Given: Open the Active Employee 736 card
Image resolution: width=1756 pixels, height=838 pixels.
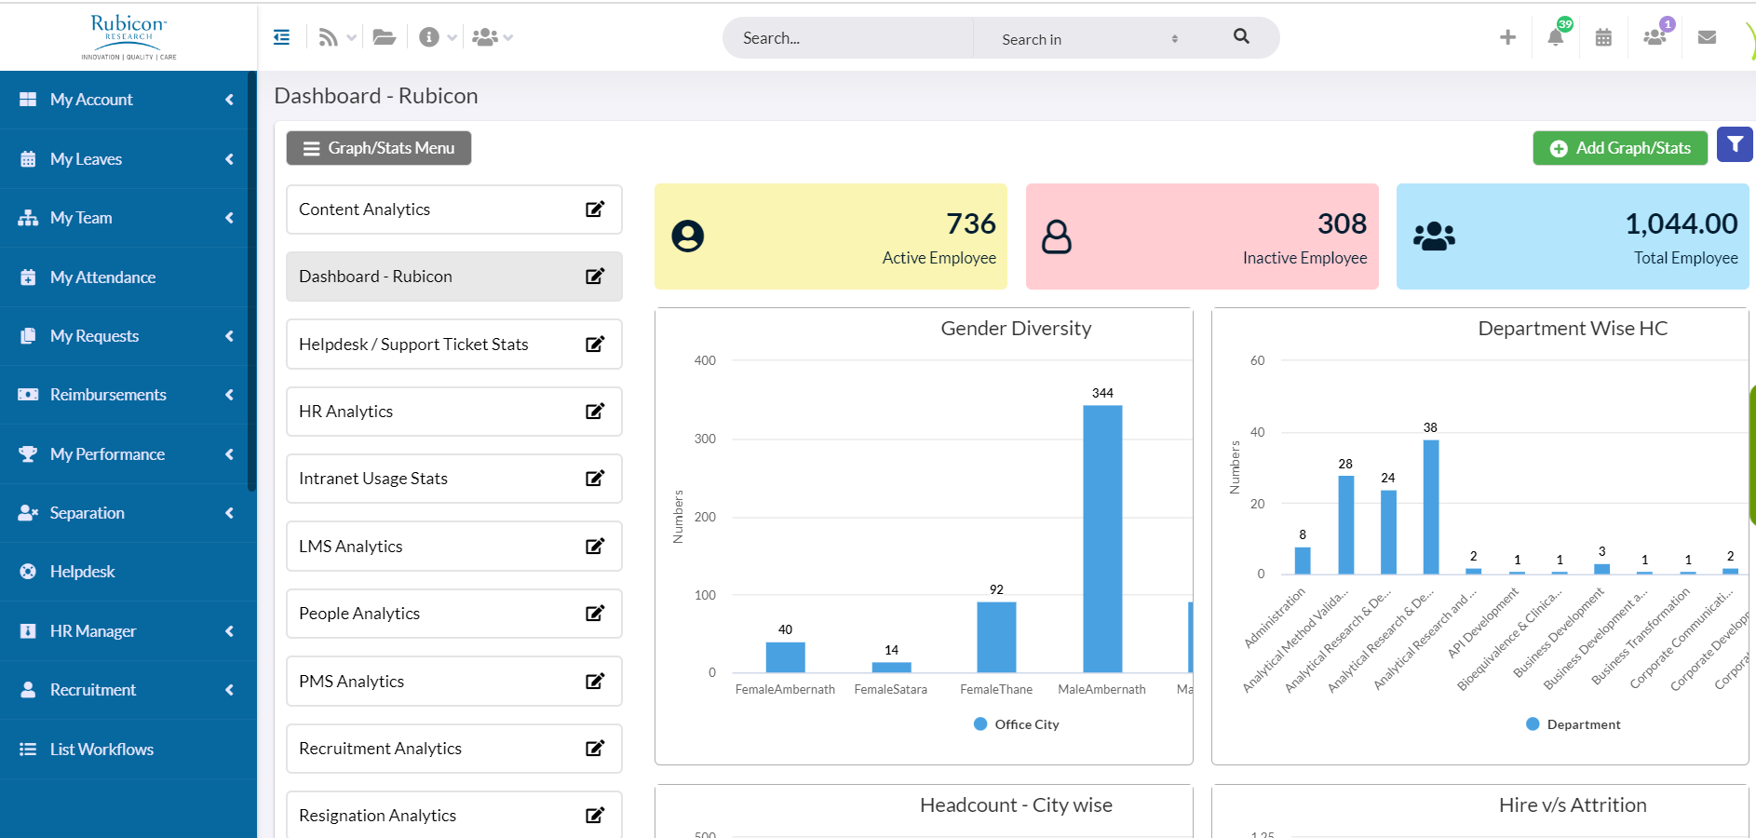Looking at the screenshot, I should click(831, 237).
